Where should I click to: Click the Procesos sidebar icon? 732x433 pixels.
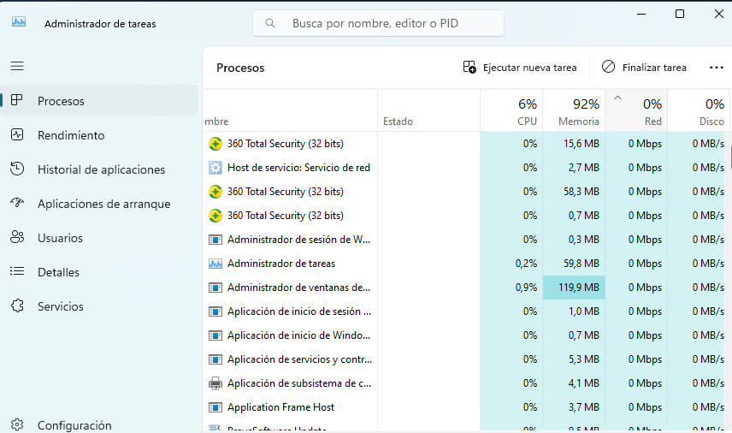17,100
